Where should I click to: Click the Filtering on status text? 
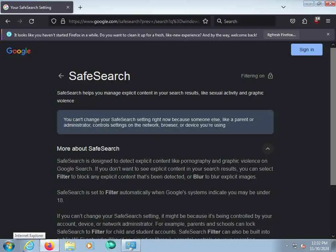pos(253,76)
